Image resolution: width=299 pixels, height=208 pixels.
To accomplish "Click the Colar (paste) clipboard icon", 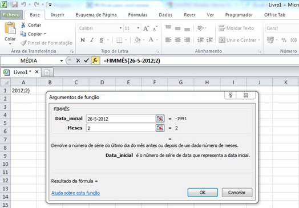I will 10,28.
